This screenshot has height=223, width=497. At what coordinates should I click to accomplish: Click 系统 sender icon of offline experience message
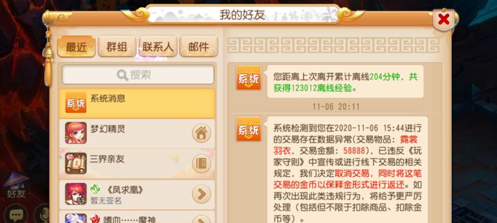(x=248, y=77)
